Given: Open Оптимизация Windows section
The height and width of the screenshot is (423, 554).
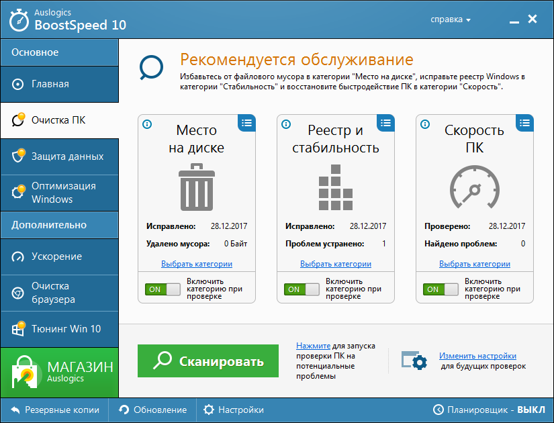Looking at the screenshot, I should pos(59,193).
